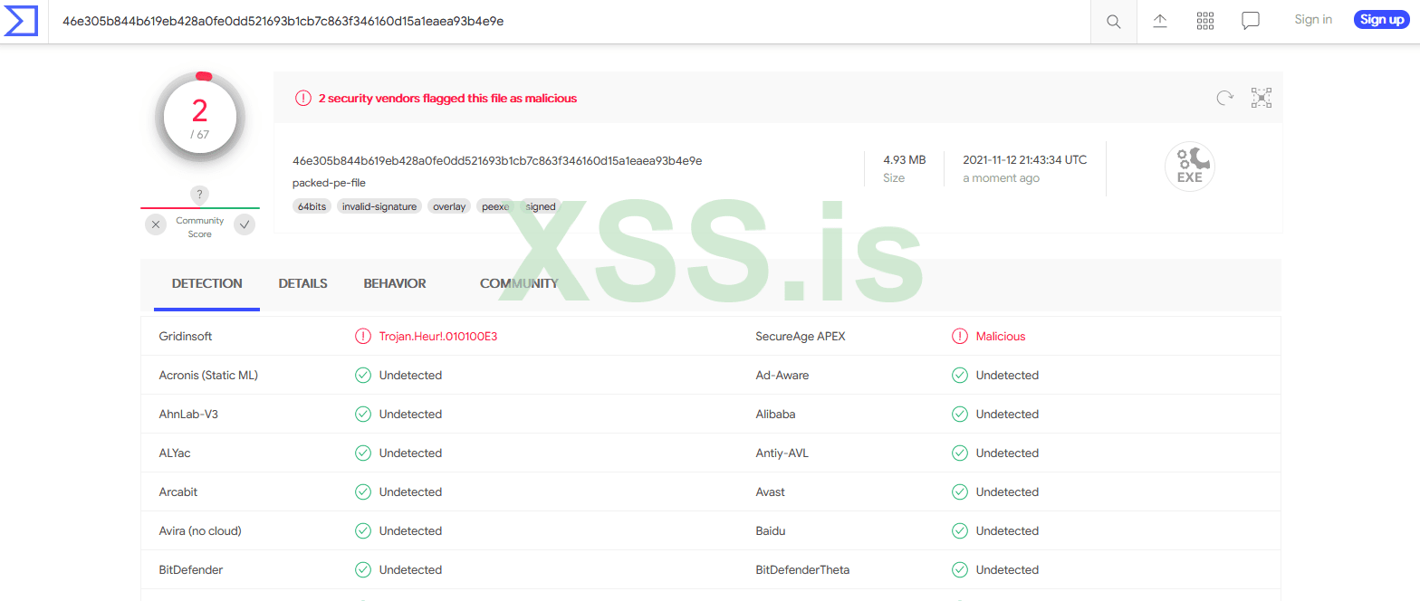Screen dimensions: 1420x601
Task: Open the upload file icon
Action: [x=1160, y=21]
